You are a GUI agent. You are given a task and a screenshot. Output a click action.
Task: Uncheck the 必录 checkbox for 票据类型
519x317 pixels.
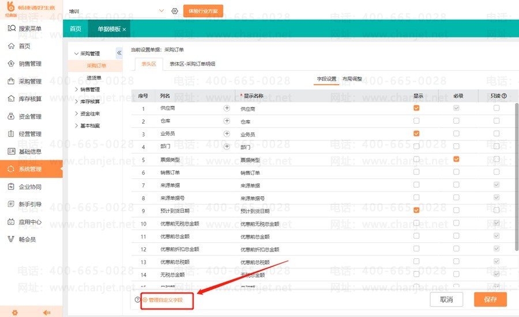[x=456, y=159]
